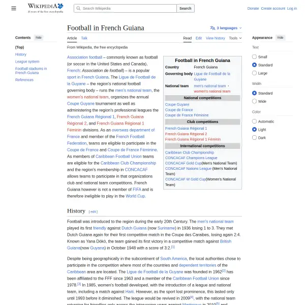The width and height of the screenshot is (305, 305).
Task: Open Caribbean Football Union link in intro
Action: click(118, 157)
